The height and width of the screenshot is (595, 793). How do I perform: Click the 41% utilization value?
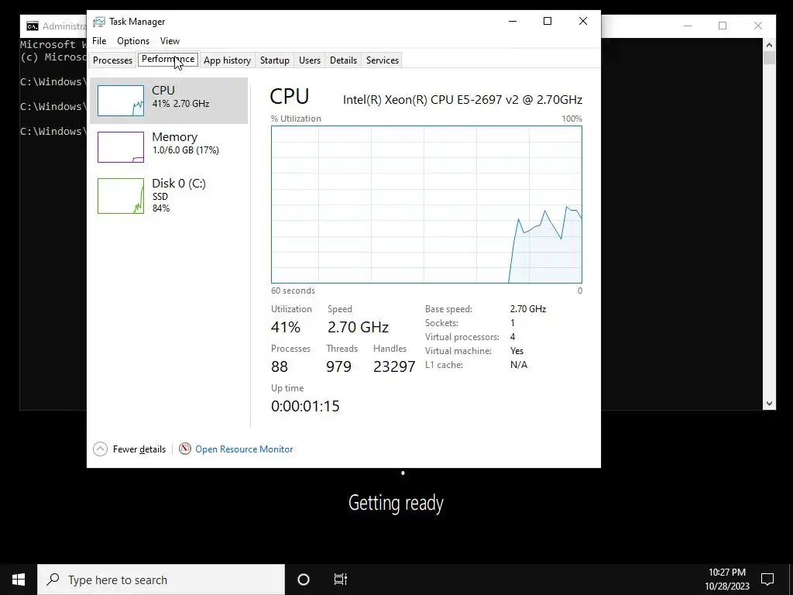286,328
